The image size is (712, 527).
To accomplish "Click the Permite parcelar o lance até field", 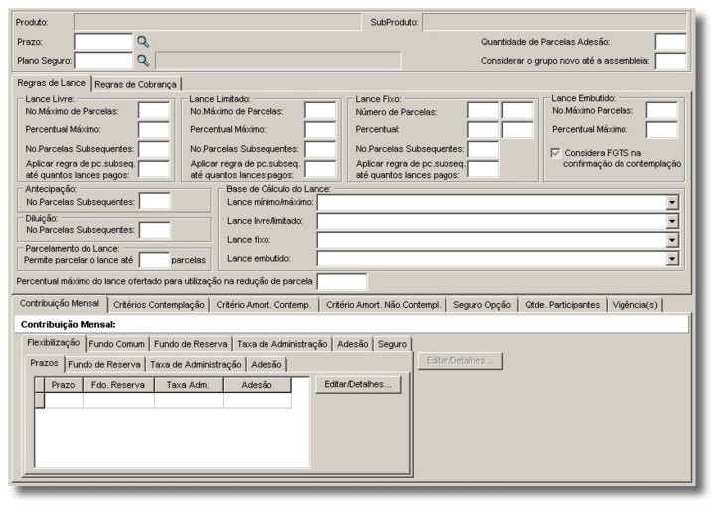I will 154,261.
